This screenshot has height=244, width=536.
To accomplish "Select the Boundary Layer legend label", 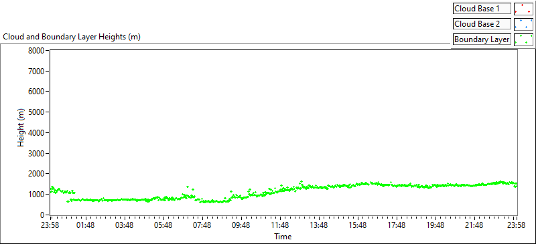I will 482,39.
